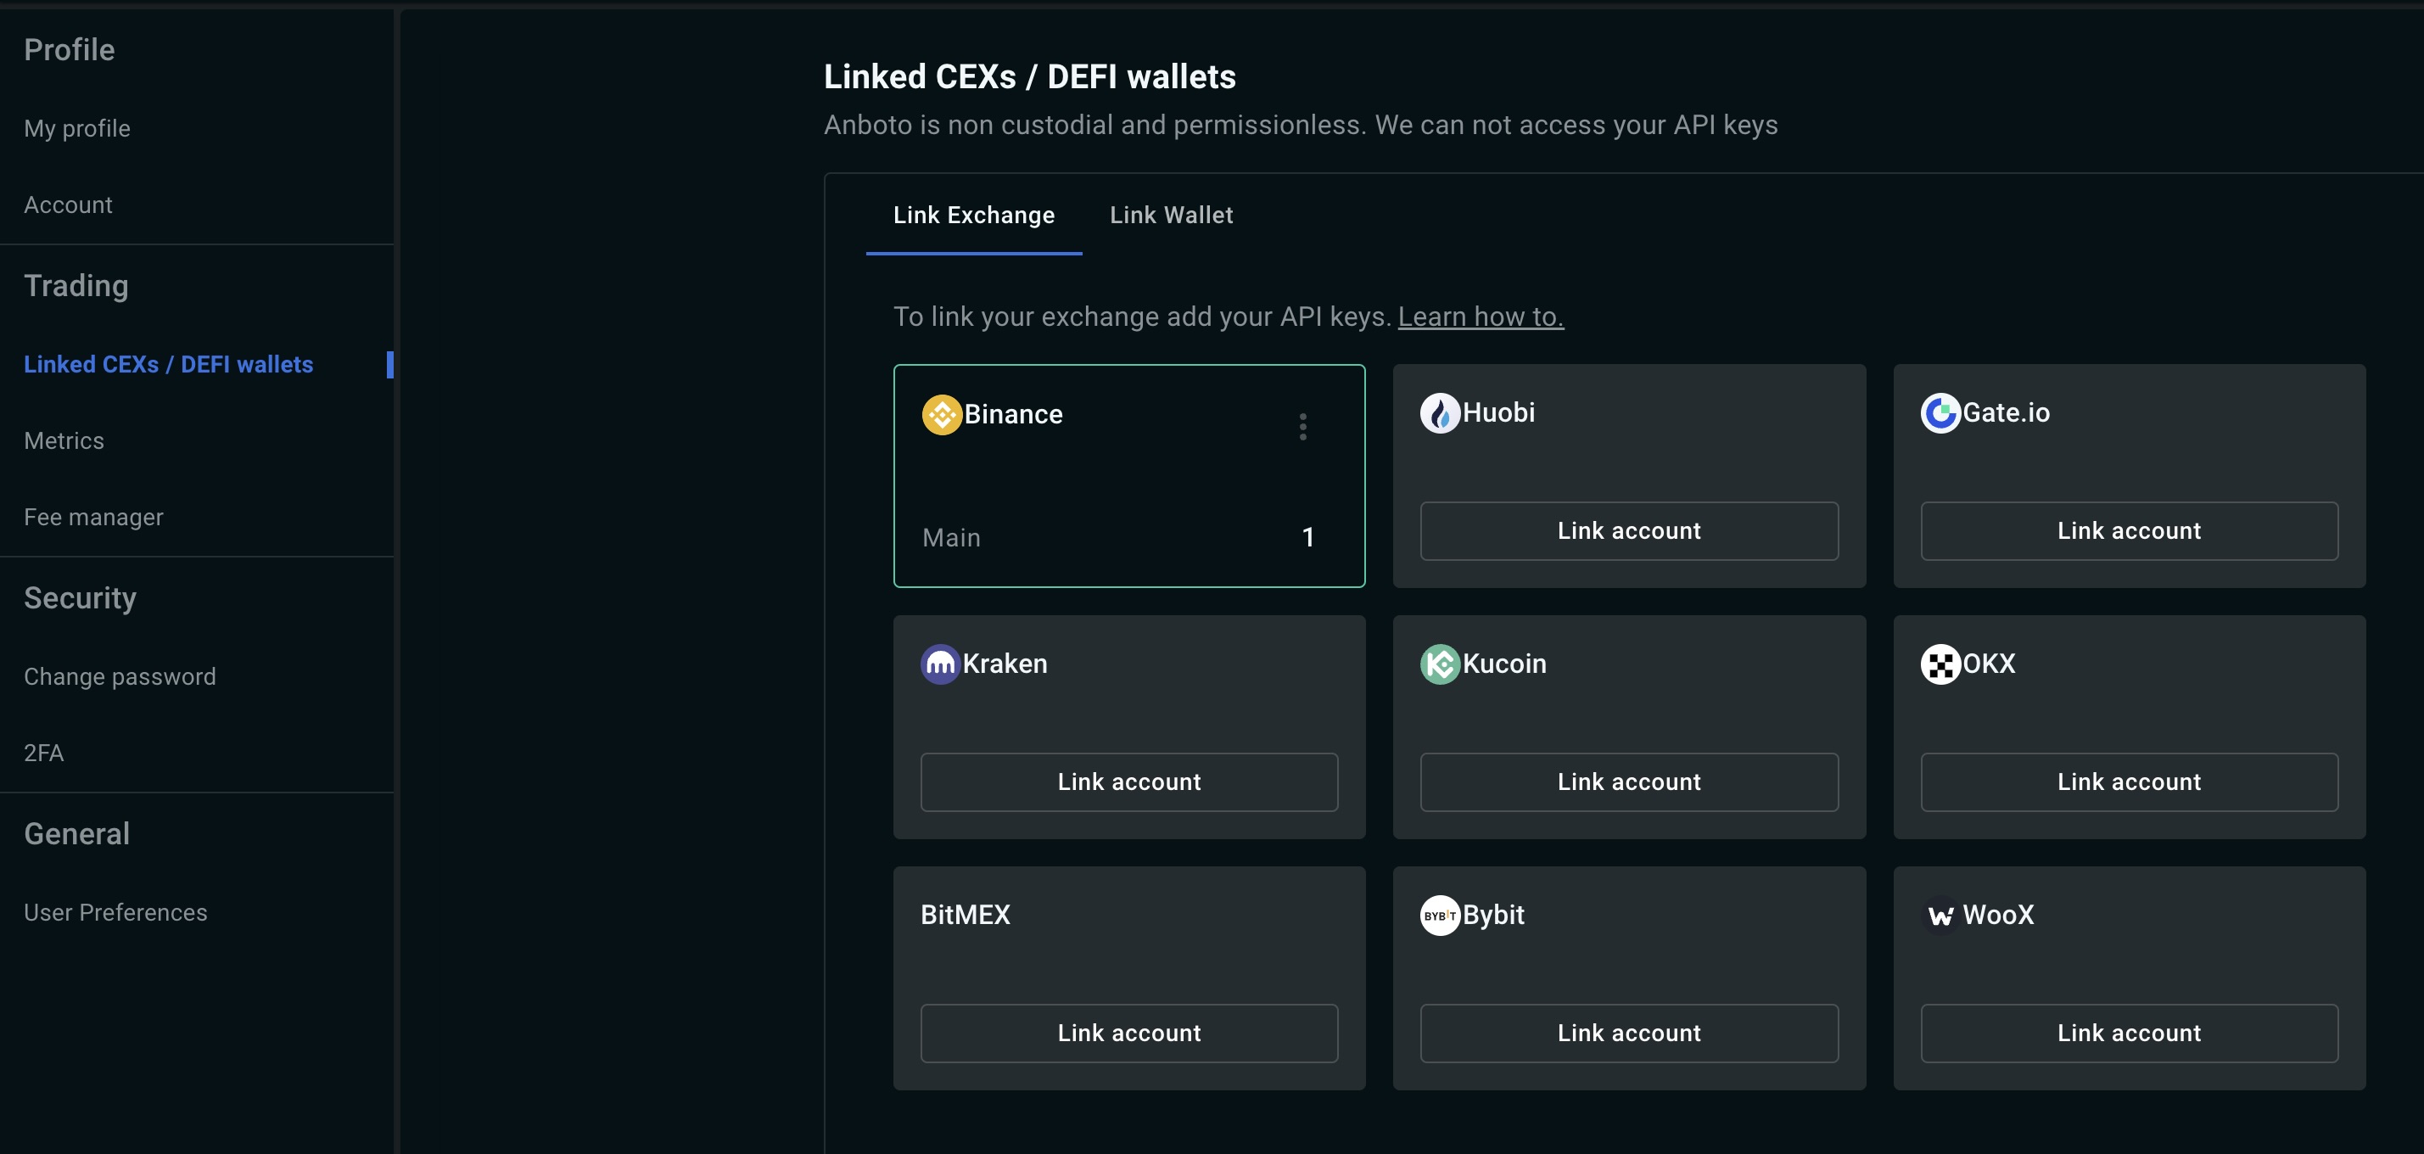Link a Kraken account

(x=1129, y=782)
